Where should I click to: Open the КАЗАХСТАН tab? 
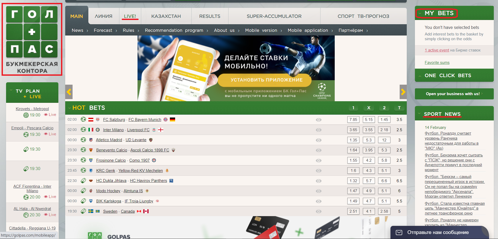pyautogui.click(x=166, y=16)
